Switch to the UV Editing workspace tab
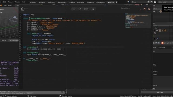The image size is (173, 97). click(x=51, y=2)
